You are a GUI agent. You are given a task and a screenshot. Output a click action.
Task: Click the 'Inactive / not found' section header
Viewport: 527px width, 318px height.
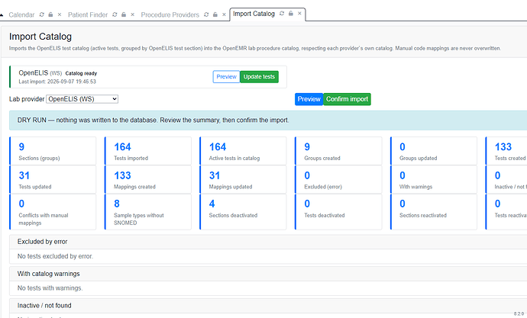point(268,306)
